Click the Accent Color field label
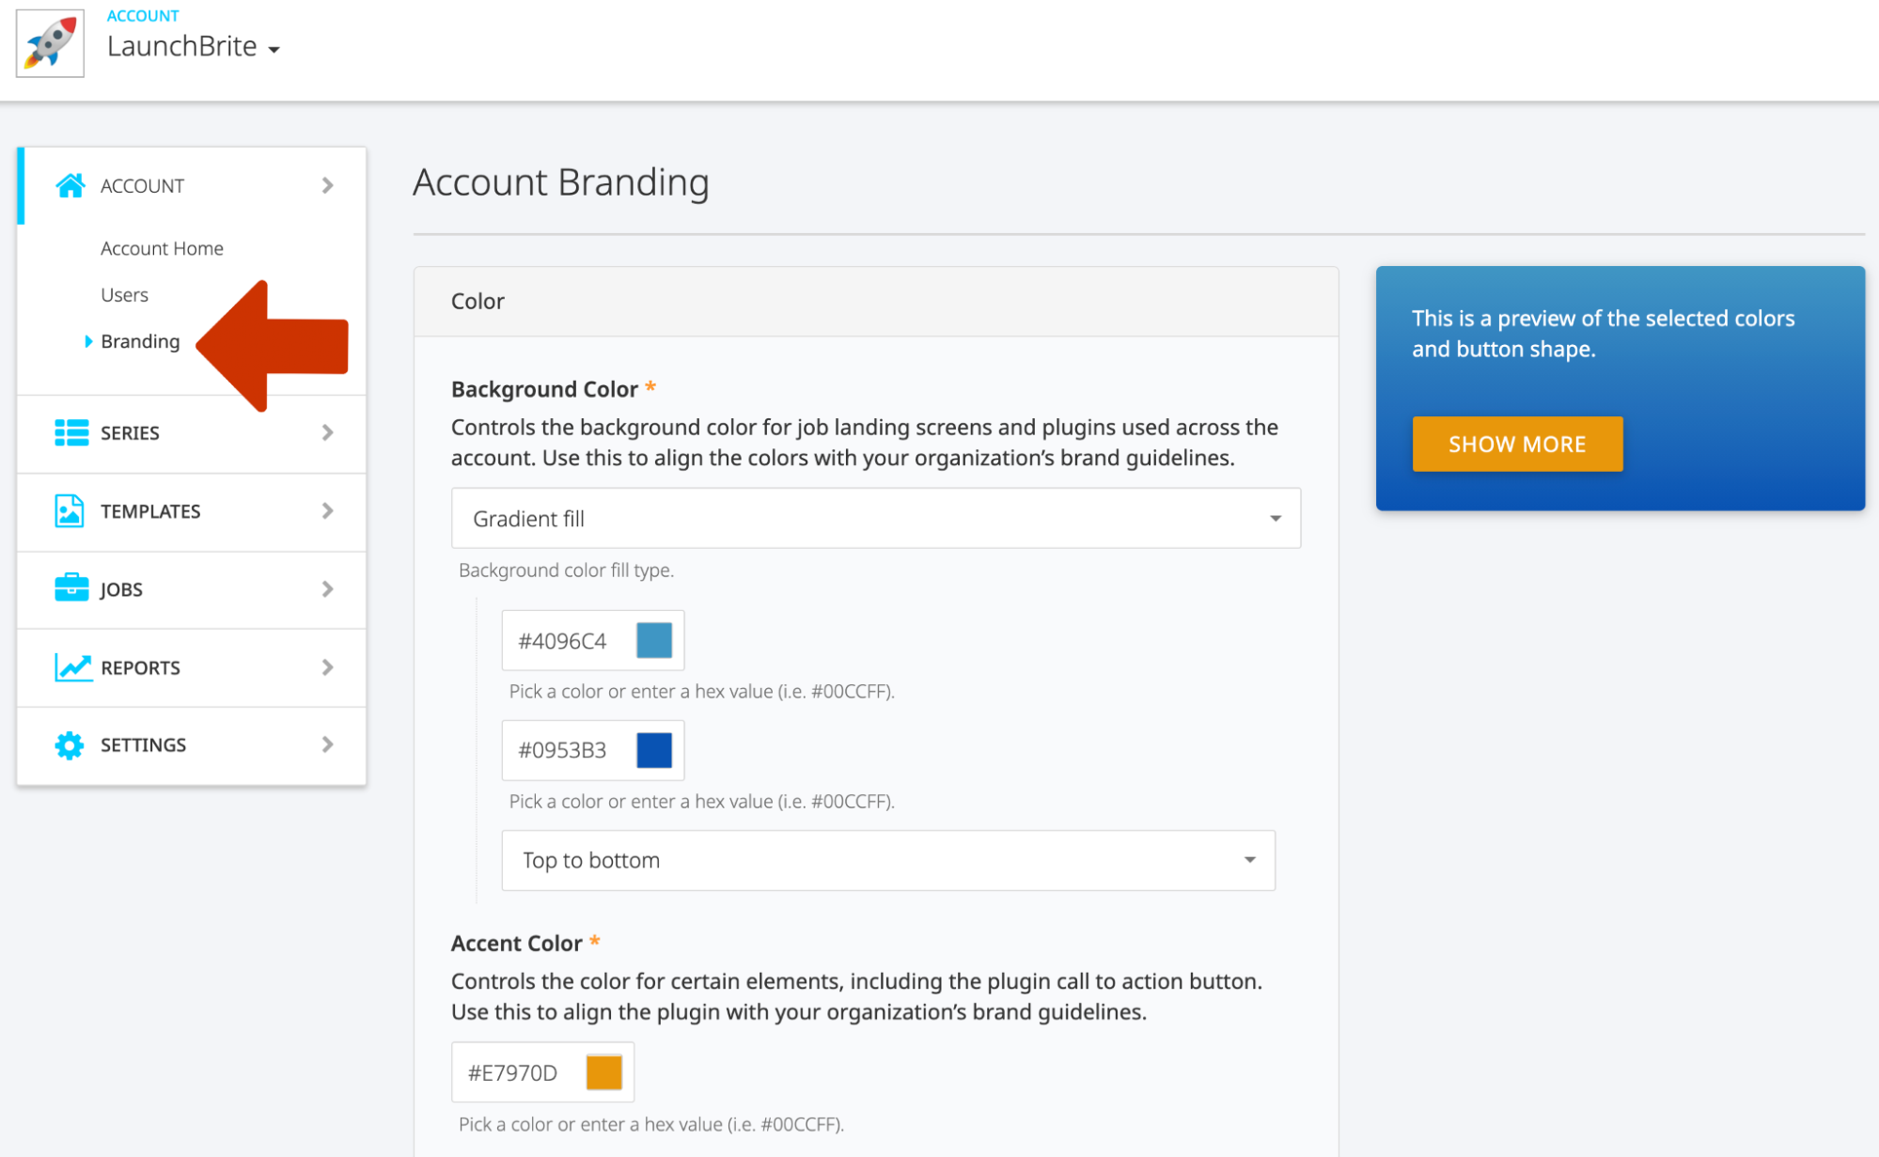The image size is (1879, 1157). click(517, 943)
